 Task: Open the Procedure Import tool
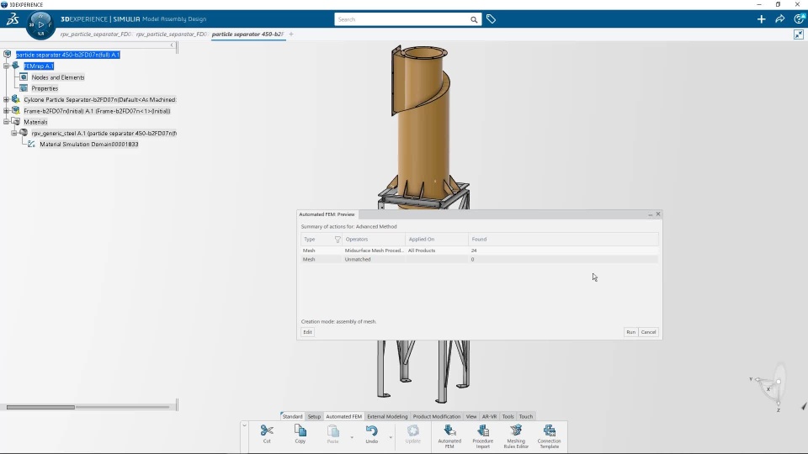click(482, 431)
